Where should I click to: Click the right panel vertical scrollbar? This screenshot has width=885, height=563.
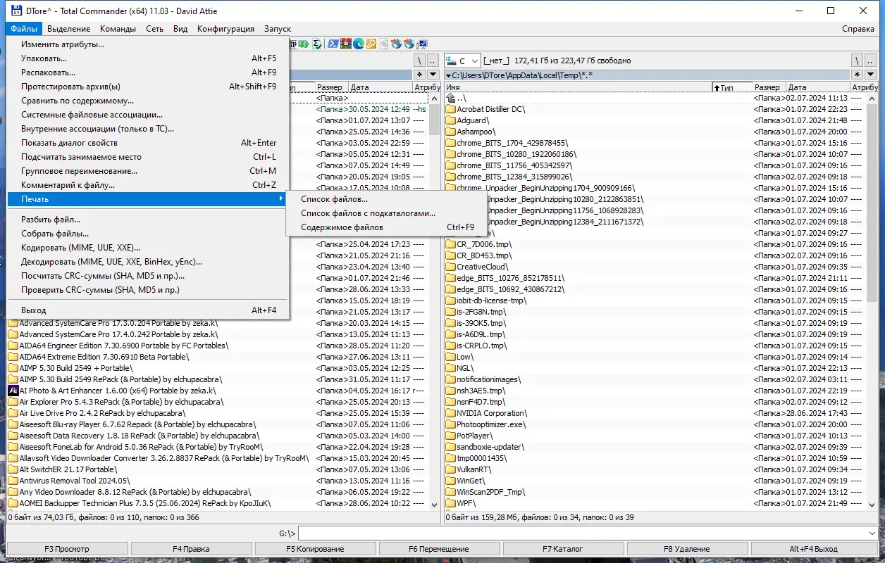pos(872,303)
